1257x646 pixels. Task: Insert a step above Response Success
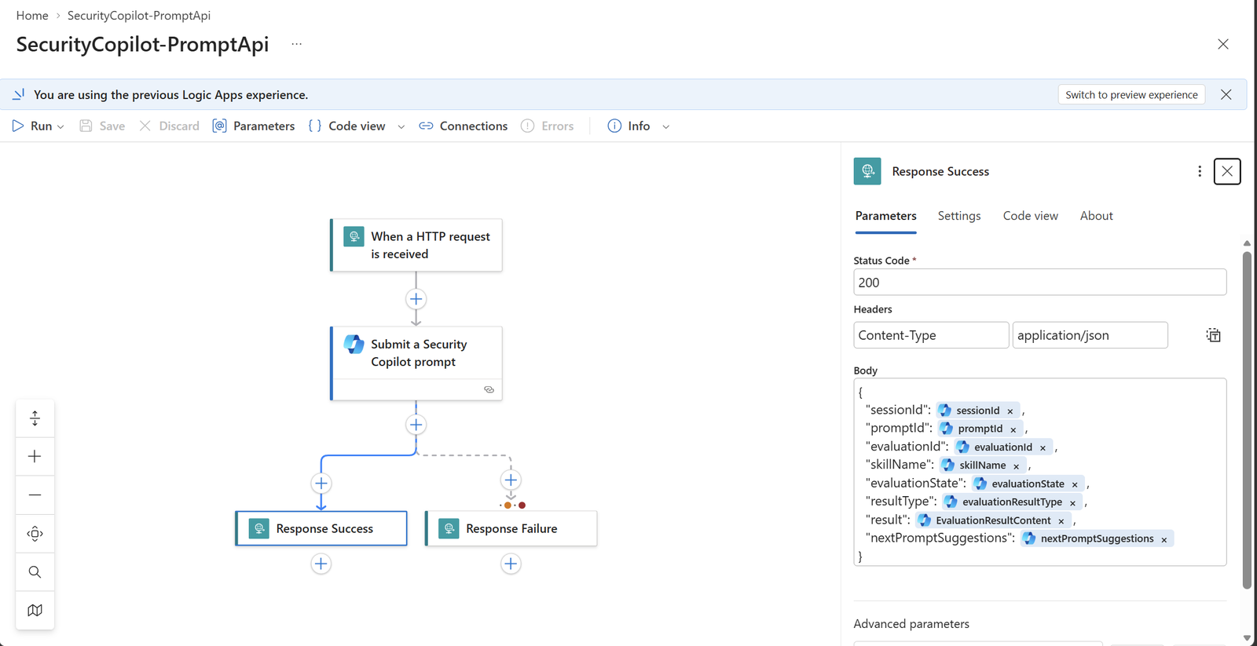point(321,483)
